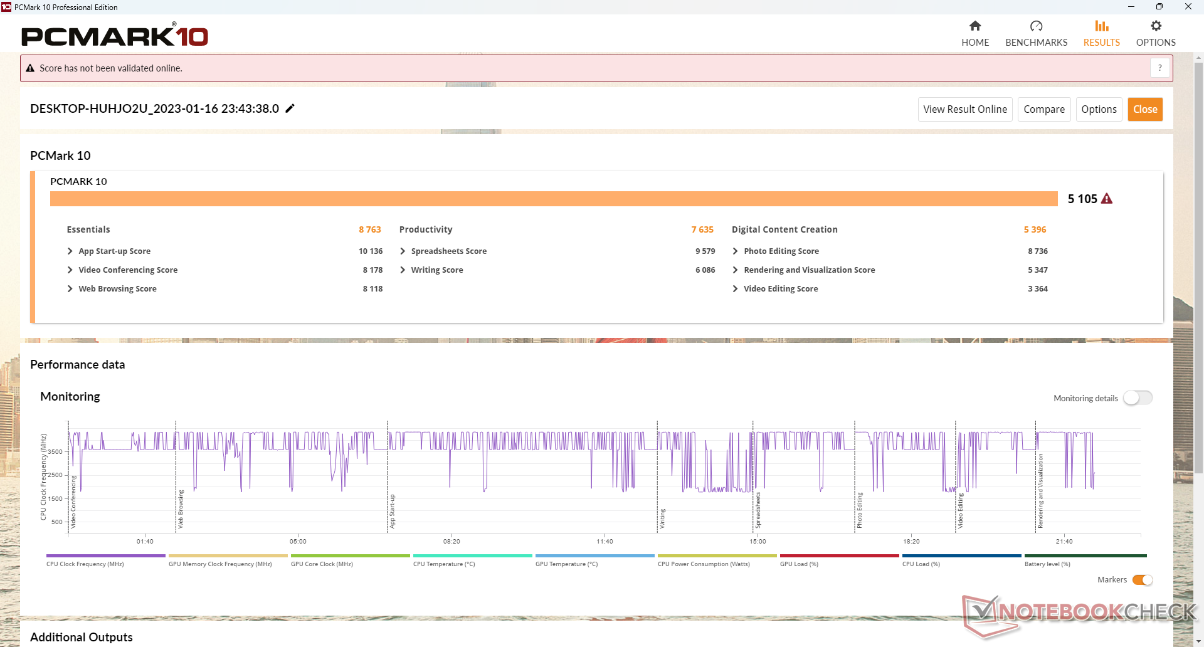Viewport: 1204px width, 647px height.
Task: Click the question mark help icon
Action: 1159,68
